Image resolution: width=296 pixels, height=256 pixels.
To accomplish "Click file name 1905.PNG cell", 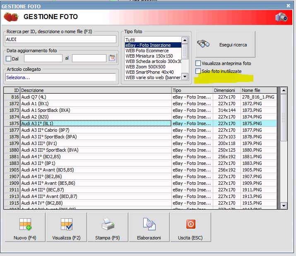I will pos(259,170).
